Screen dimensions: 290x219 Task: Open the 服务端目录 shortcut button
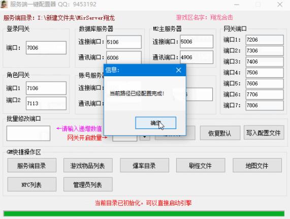(32, 165)
